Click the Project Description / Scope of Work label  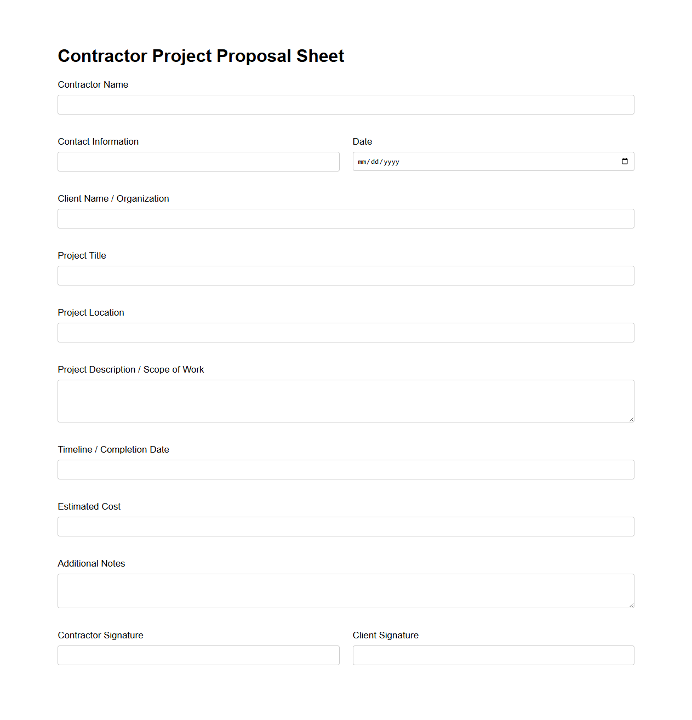pos(130,369)
